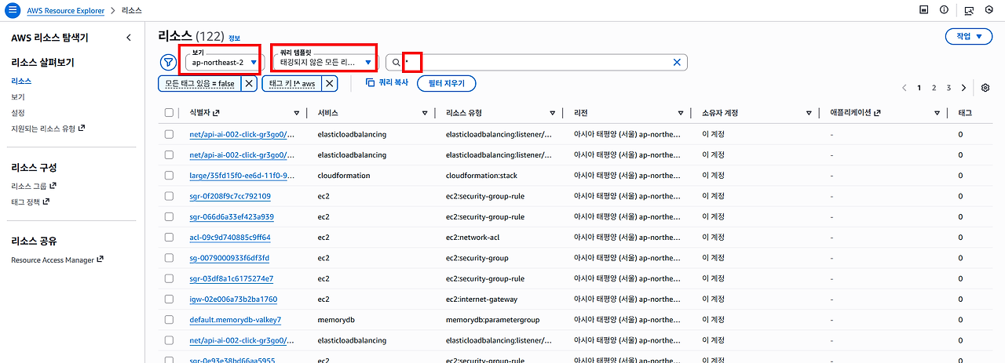Open the CloudShell panel icon in header
The height and width of the screenshot is (363, 1005).
click(x=924, y=10)
